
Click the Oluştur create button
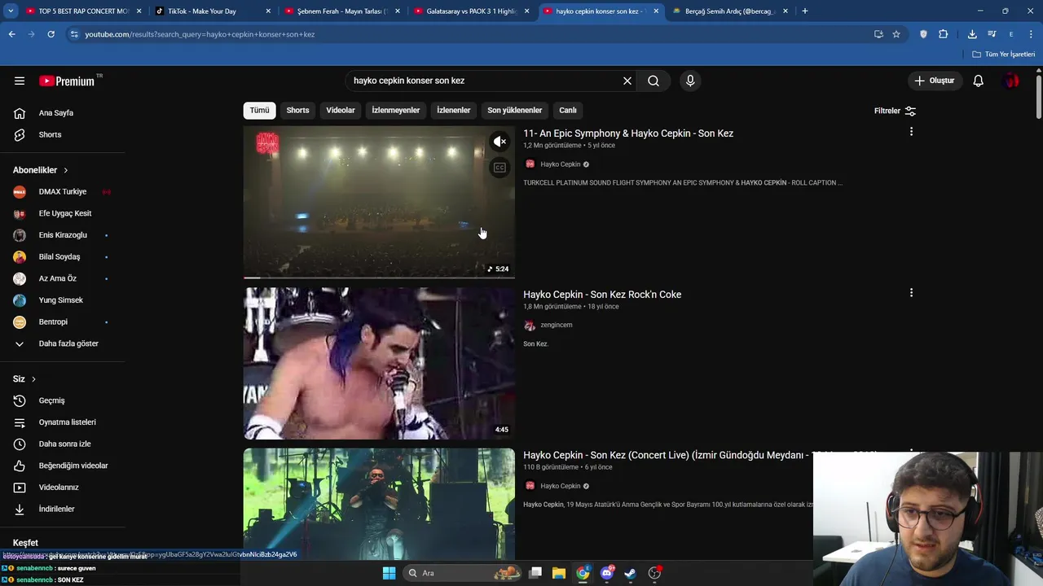point(934,81)
